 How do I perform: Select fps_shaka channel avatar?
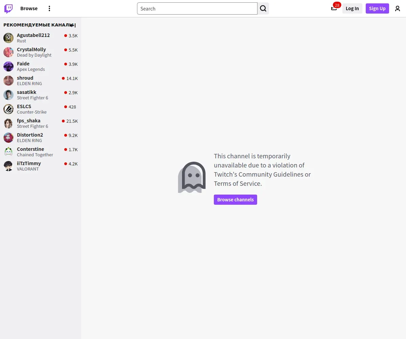(8, 123)
